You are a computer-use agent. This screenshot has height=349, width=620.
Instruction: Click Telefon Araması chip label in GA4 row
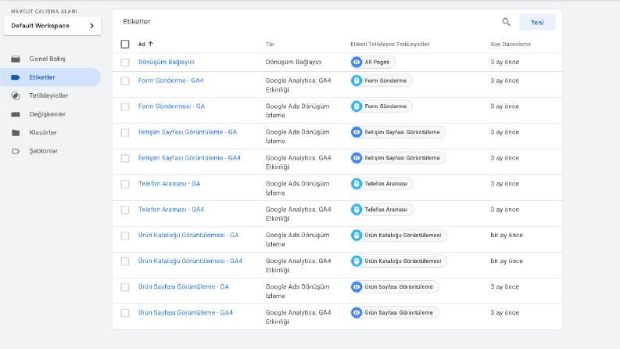pos(386,209)
